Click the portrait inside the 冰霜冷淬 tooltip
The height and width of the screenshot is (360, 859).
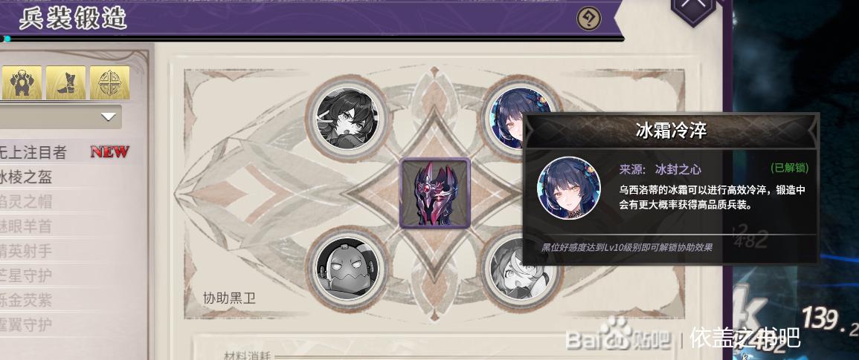tap(569, 188)
